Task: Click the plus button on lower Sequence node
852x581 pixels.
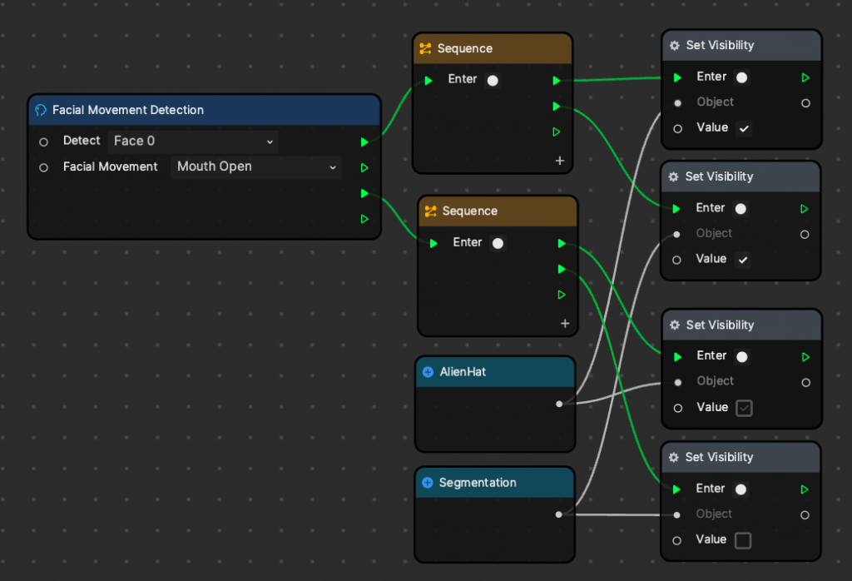Action: click(x=565, y=324)
